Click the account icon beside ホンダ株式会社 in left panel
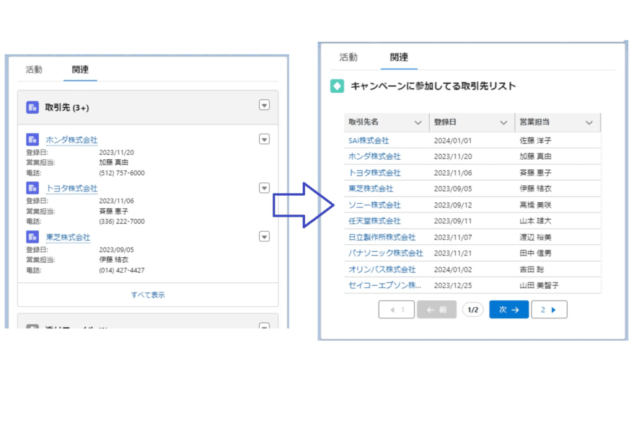This screenshot has height=422, width=634. tap(32, 139)
